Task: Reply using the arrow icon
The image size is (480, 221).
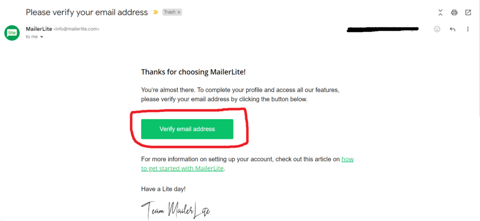Action: 452,29
